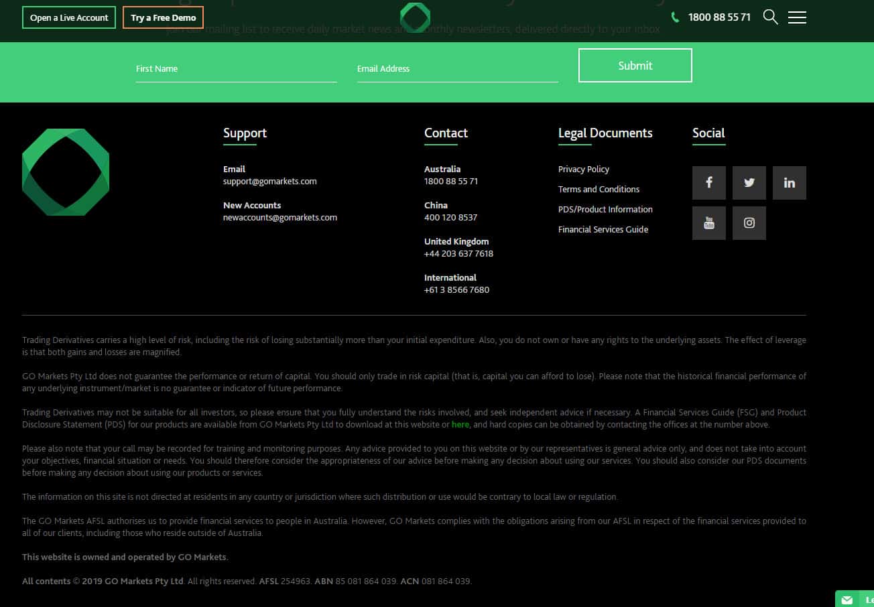This screenshot has height=607, width=874.
Task: Open Terms and Conditions link
Action: pos(599,190)
